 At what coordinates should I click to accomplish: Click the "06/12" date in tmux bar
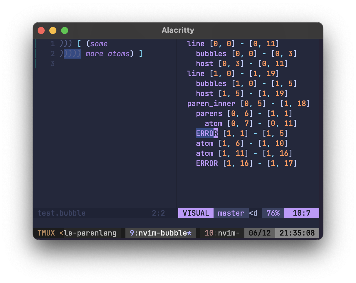tap(260, 233)
